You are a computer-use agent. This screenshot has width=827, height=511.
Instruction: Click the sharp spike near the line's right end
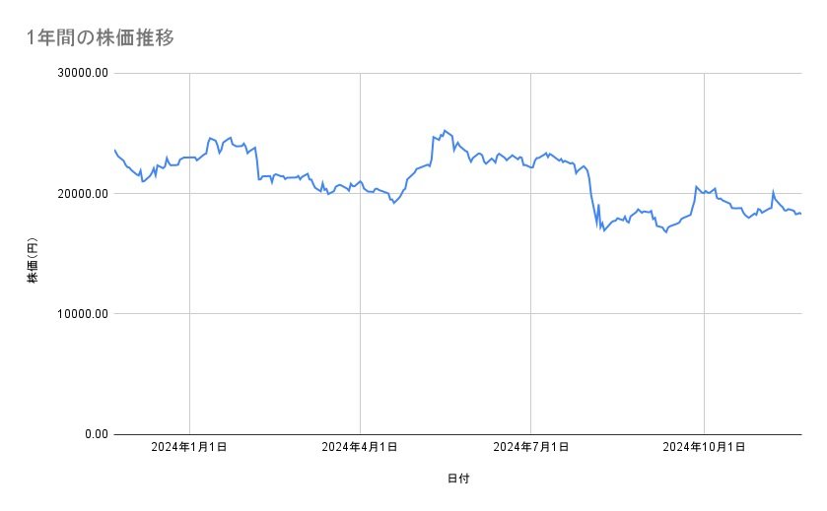click(x=773, y=192)
